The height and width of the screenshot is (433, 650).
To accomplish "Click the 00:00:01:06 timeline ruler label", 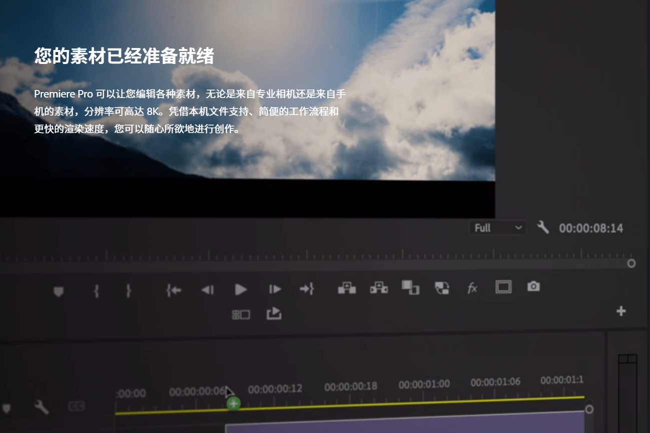I will 495,382.
